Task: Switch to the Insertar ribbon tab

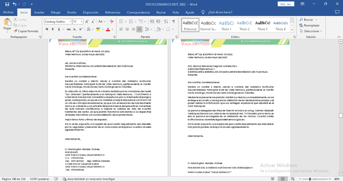Action: click(x=39, y=12)
